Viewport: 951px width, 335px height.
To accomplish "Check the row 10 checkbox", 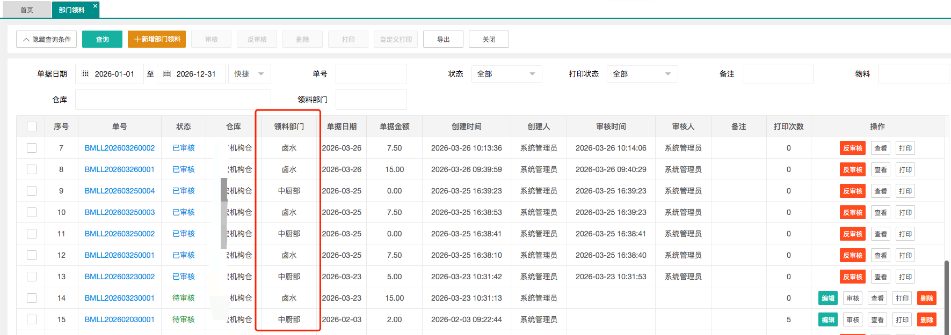I will click(32, 212).
